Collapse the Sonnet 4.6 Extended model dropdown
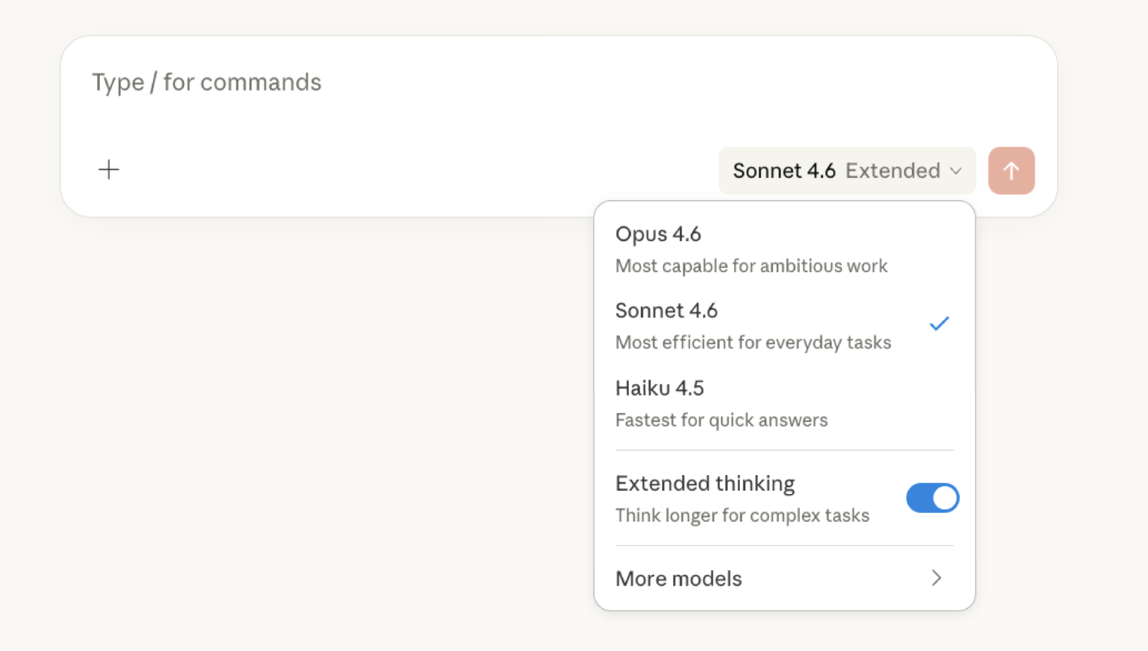1148x651 pixels. click(846, 171)
